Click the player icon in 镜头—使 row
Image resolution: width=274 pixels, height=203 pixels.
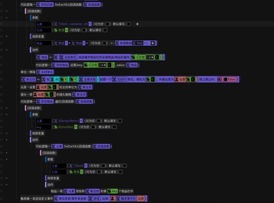35,94
